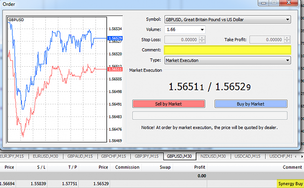The height and width of the screenshot is (188, 304).
Task: Click the 1.57751 take profit cell
Action: (x=70, y=184)
